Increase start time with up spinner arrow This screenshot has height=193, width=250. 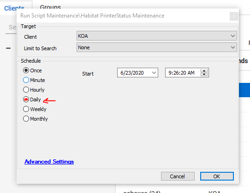204,70
